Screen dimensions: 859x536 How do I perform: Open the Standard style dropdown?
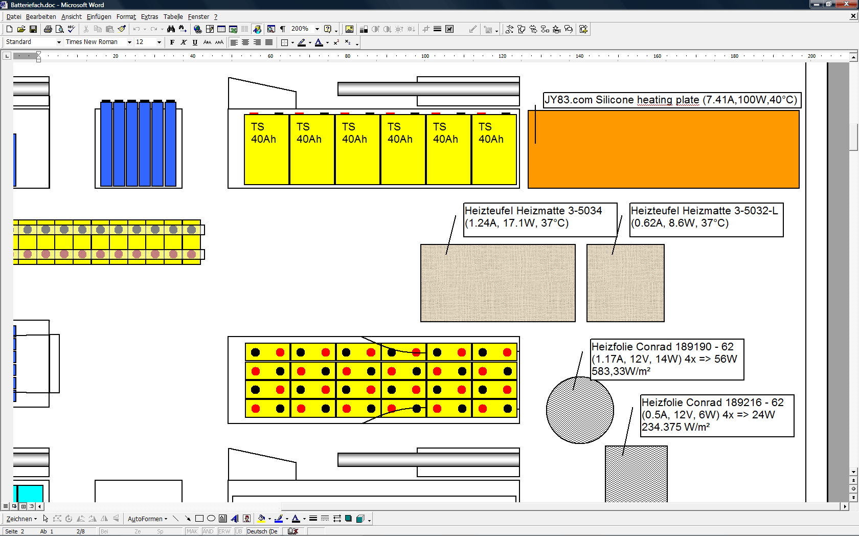59,42
